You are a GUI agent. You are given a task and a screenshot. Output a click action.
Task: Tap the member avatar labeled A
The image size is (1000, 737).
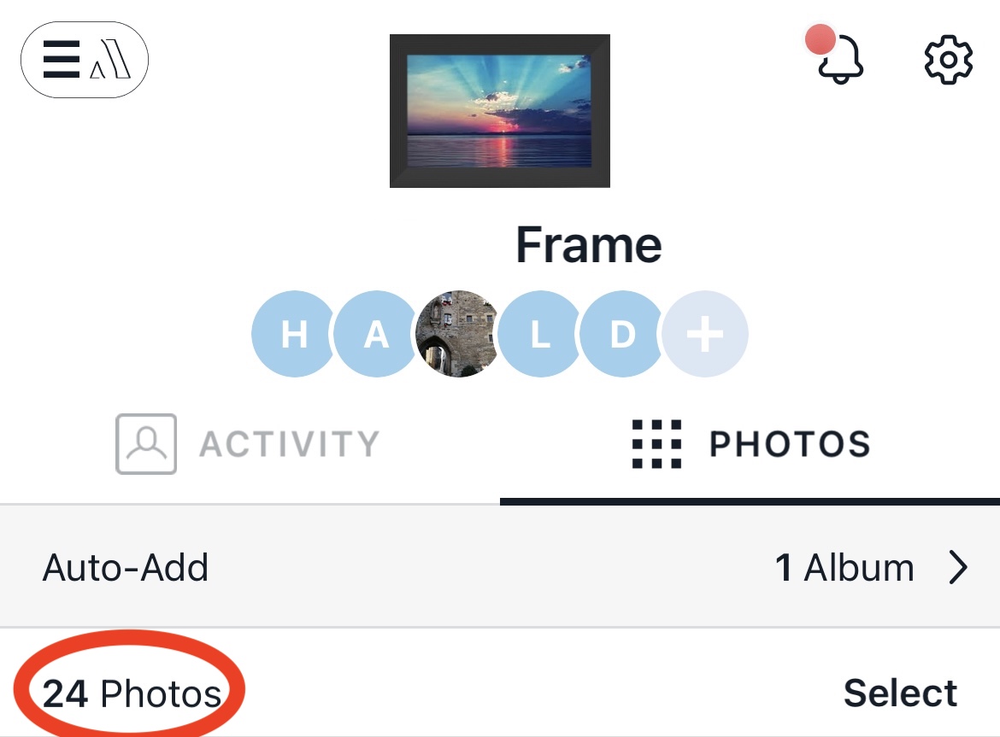[376, 334]
